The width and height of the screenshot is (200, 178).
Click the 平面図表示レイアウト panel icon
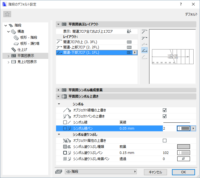pos(64,24)
